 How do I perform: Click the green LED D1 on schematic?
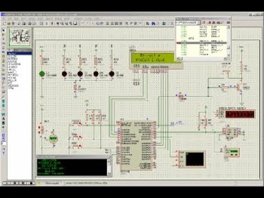coord(42,74)
